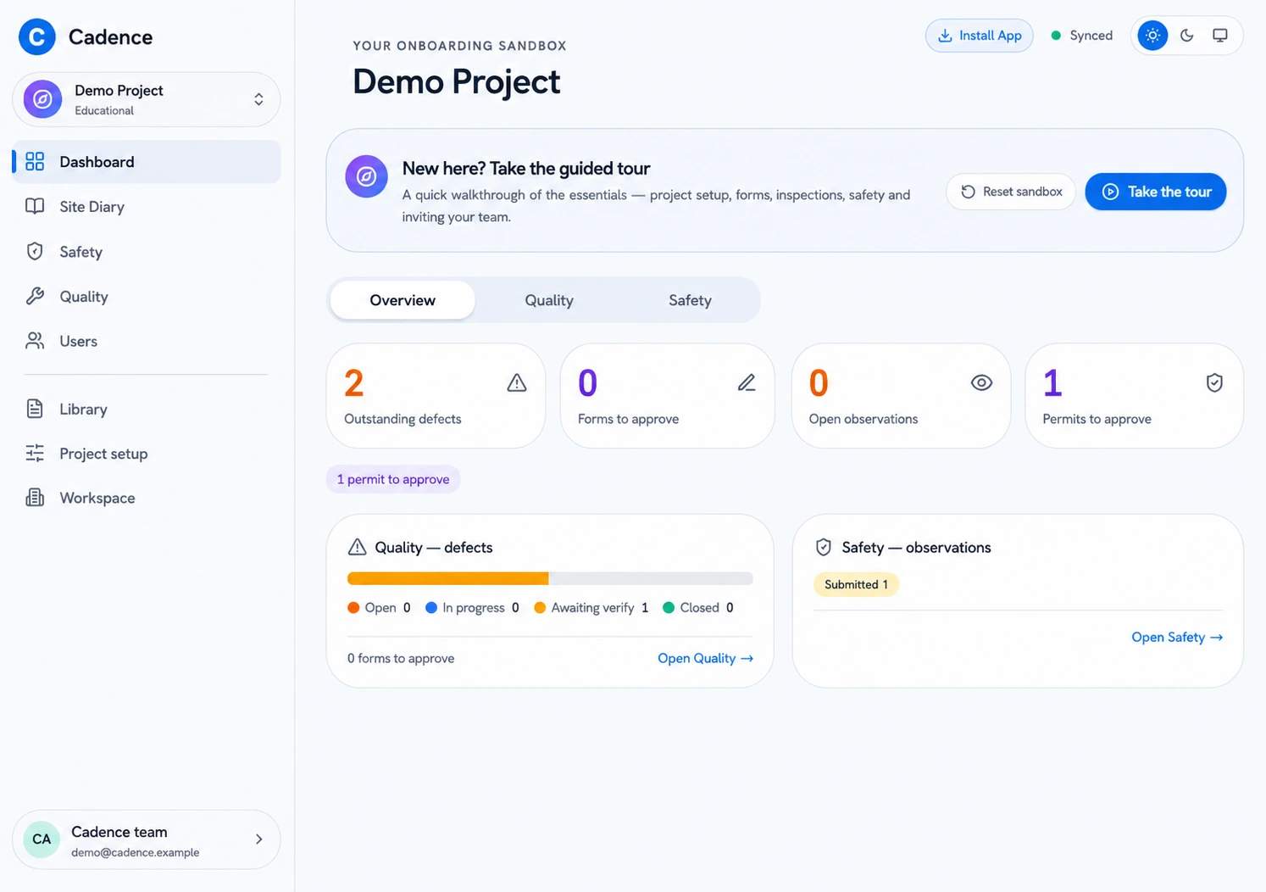Click Take the tour button
This screenshot has width=1266, height=892.
pos(1156,192)
